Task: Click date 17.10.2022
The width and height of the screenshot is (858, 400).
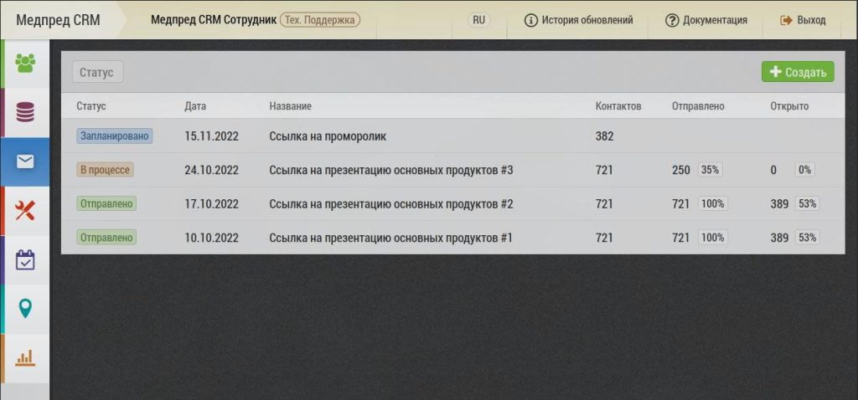Action: click(212, 204)
